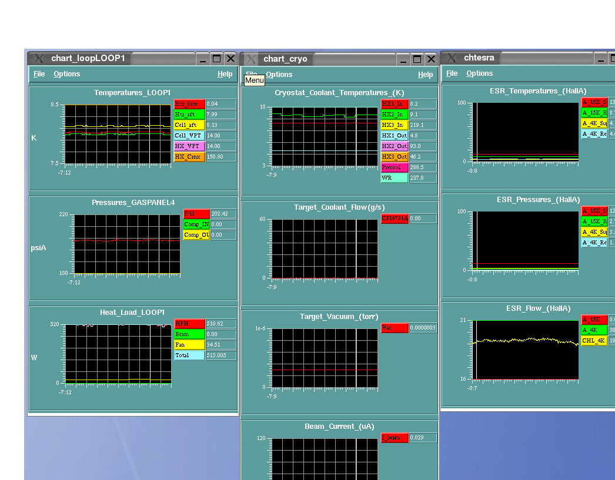
Task: Click the Fill pressure value 202.42
Action: (x=223, y=214)
